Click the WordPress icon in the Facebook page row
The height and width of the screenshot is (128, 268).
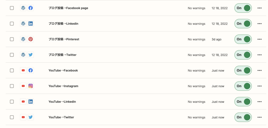click(x=23, y=8)
